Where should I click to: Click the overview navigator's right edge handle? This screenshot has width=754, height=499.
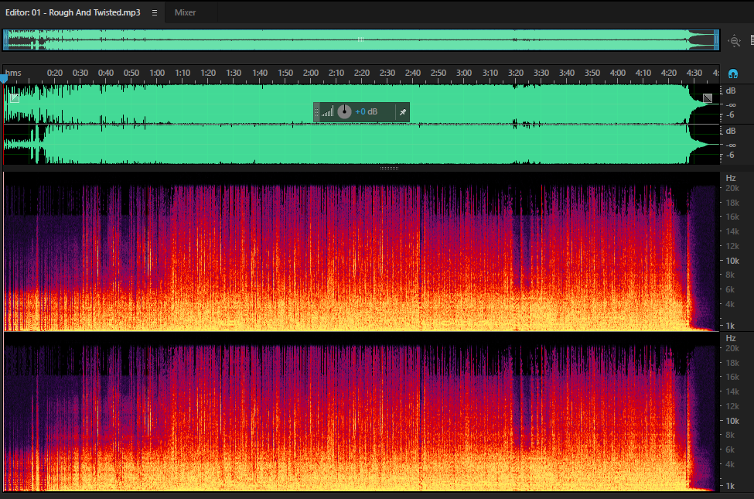[716, 40]
